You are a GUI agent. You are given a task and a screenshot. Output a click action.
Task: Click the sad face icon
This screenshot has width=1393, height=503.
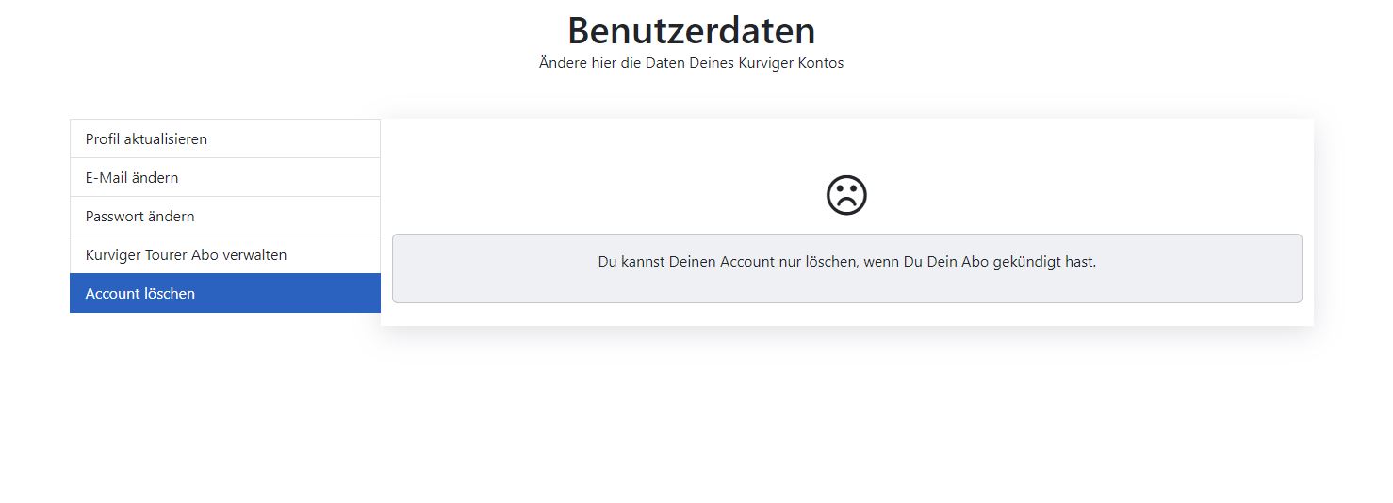(x=845, y=195)
